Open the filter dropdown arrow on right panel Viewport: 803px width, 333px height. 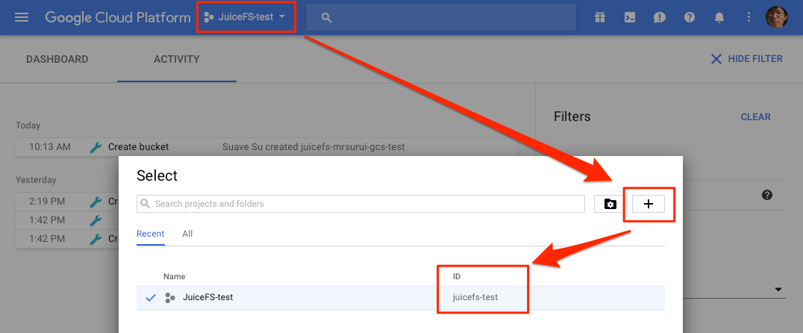tap(778, 290)
